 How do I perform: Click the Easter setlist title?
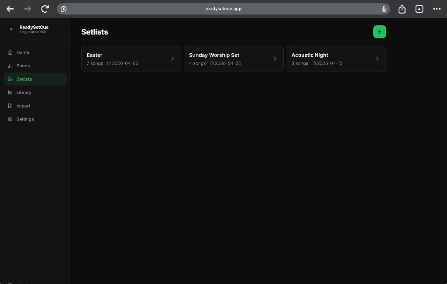[x=94, y=55]
